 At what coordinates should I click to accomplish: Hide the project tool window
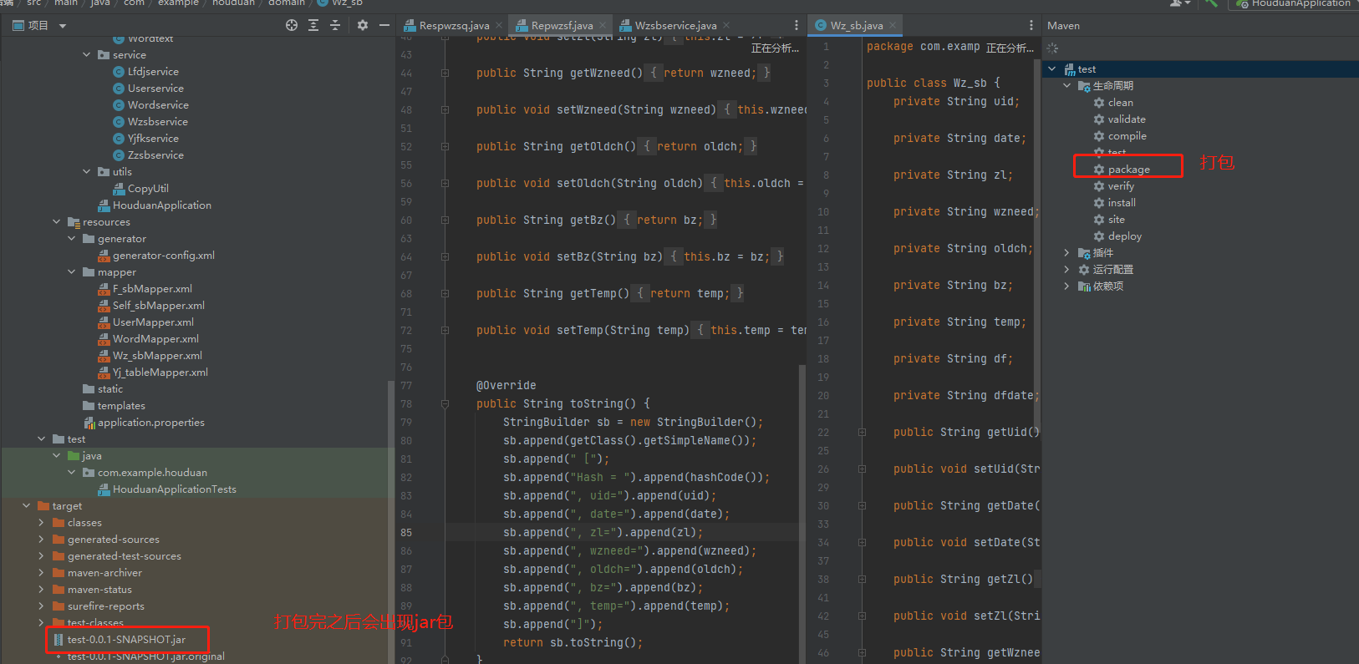coord(384,25)
